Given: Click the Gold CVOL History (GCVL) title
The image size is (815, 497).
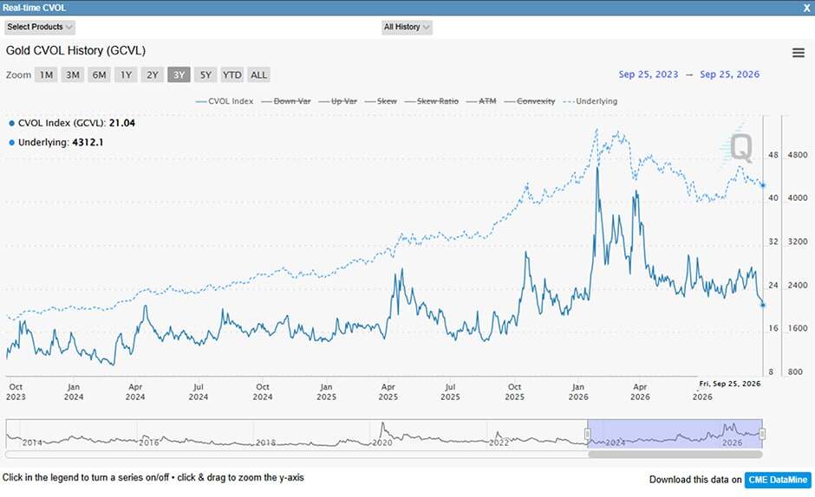Looking at the screenshot, I should pyautogui.click(x=76, y=50).
